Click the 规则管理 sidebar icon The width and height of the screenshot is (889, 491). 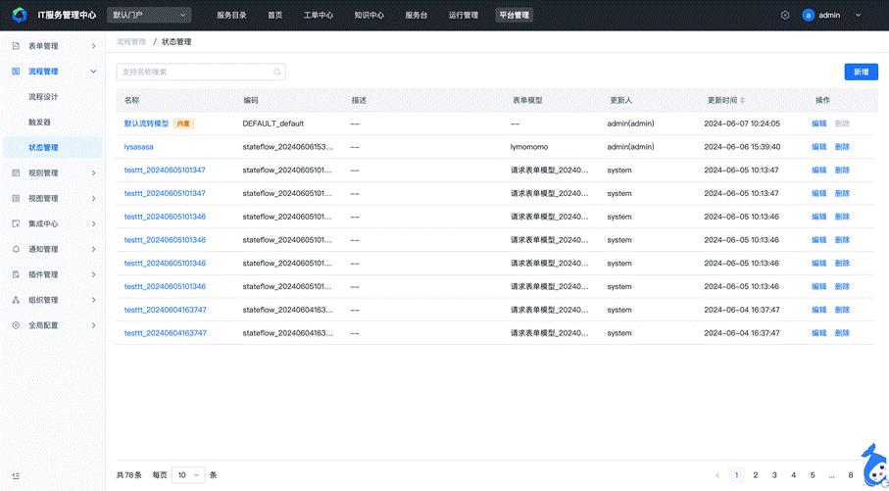pyautogui.click(x=16, y=172)
